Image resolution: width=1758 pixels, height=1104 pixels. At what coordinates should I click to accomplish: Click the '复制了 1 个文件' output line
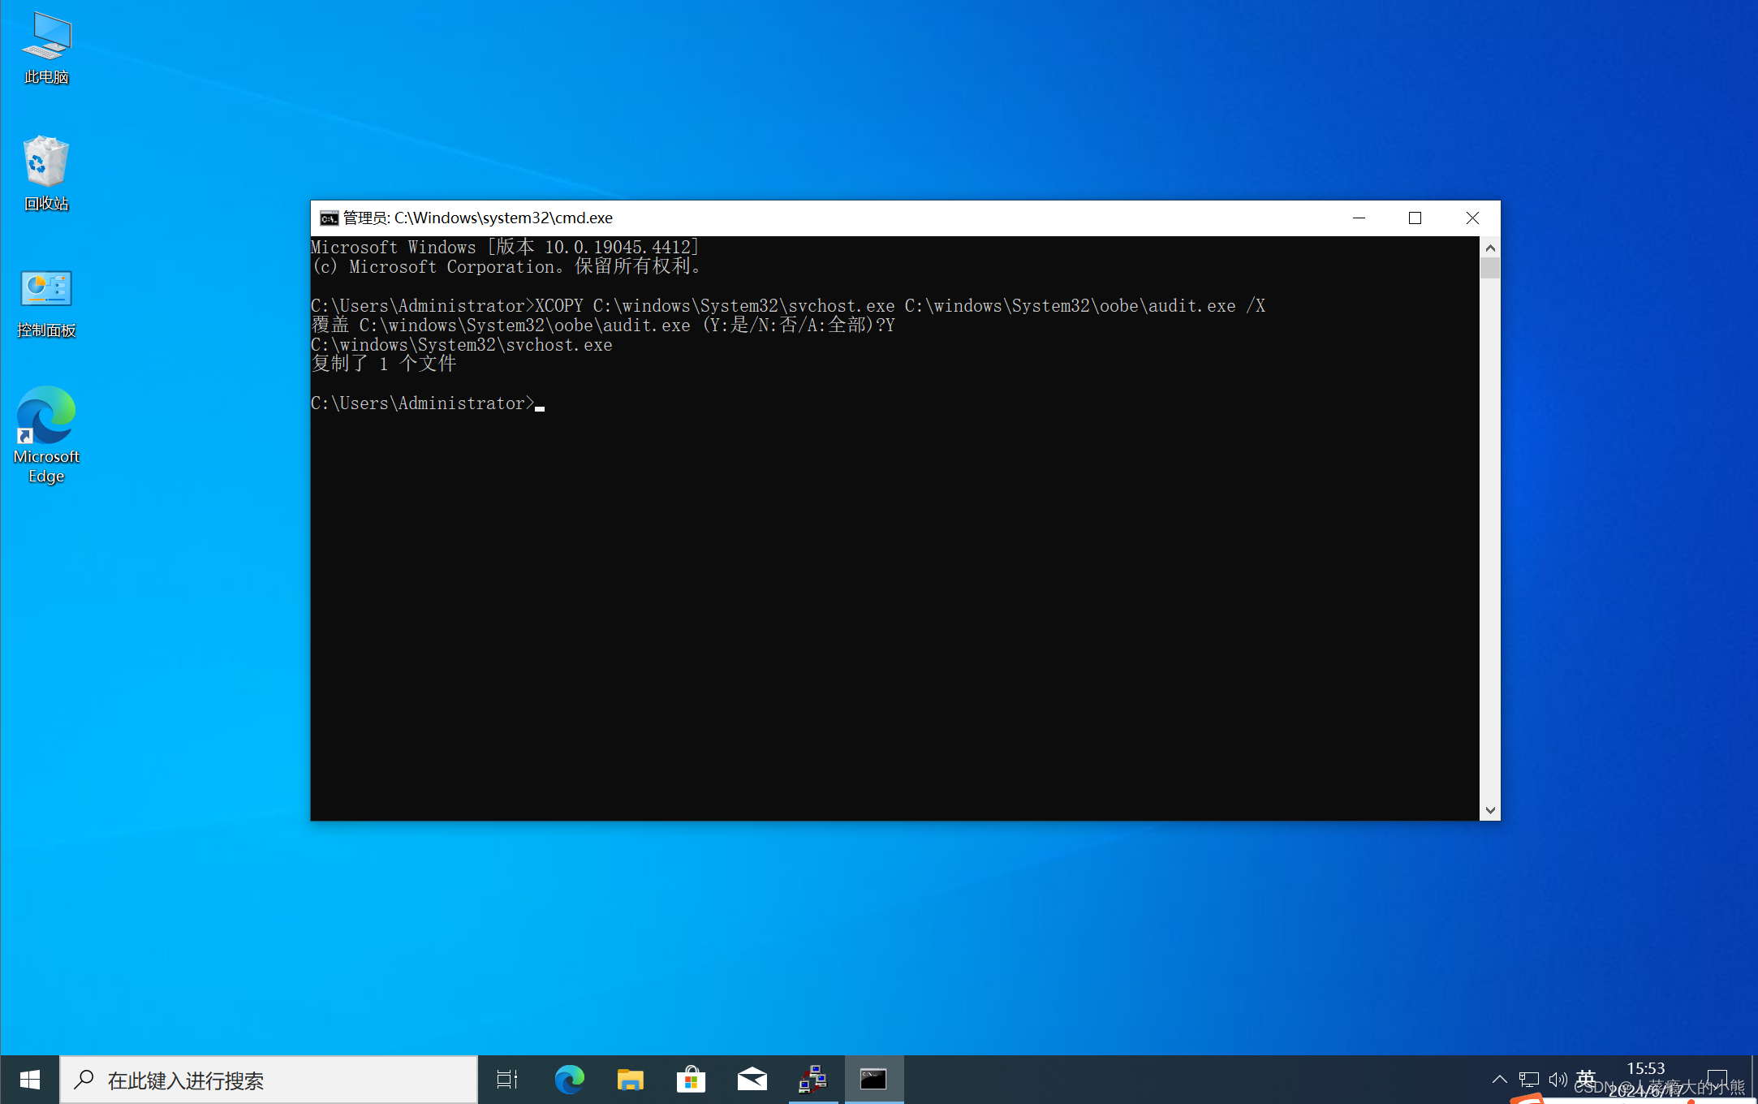coord(384,364)
